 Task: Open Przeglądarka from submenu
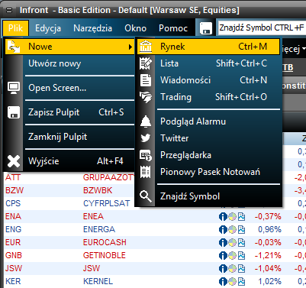point(208,155)
